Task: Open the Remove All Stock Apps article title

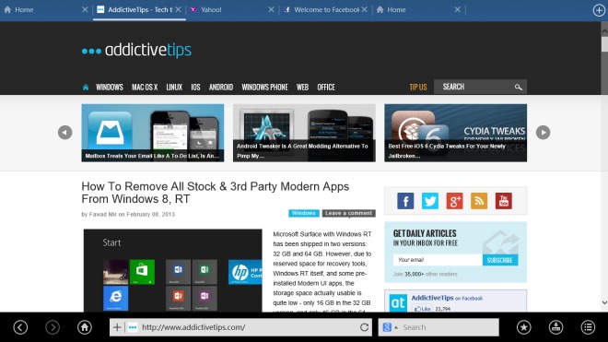Action: tap(216, 193)
